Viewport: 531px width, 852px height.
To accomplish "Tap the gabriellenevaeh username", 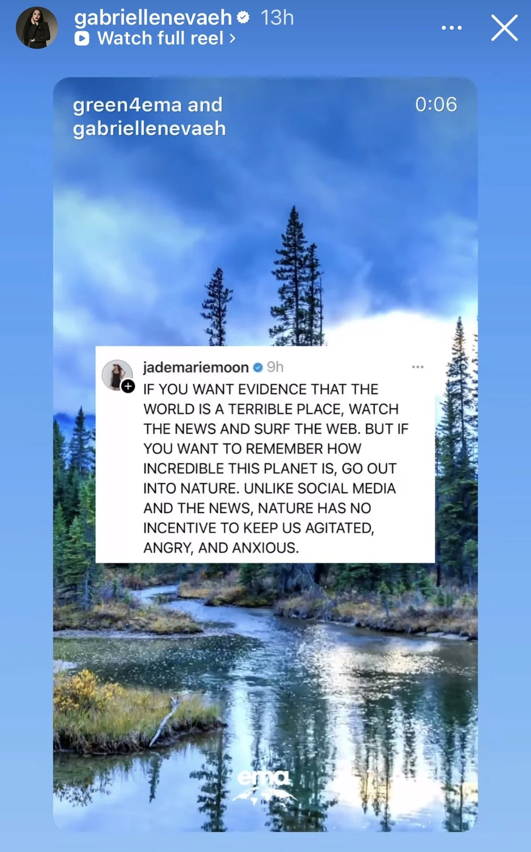I will pos(153,18).
